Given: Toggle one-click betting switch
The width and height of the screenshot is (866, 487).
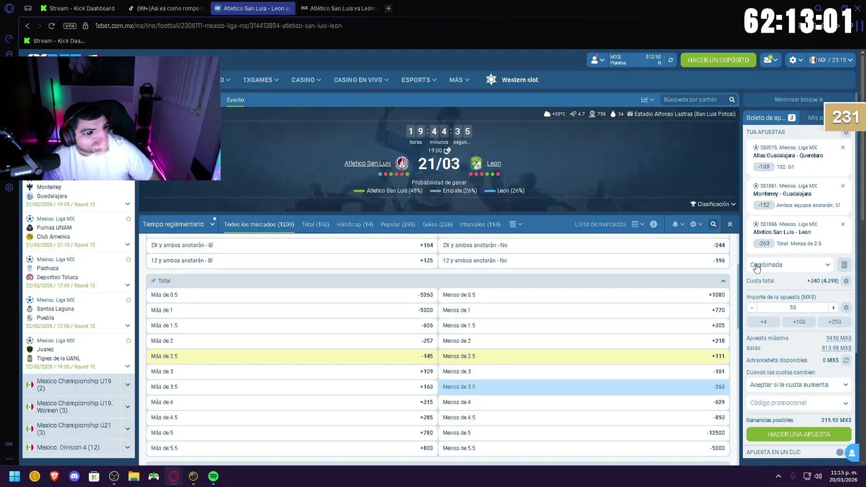Looking at the screenshot, I should click(x=842, y=452).
